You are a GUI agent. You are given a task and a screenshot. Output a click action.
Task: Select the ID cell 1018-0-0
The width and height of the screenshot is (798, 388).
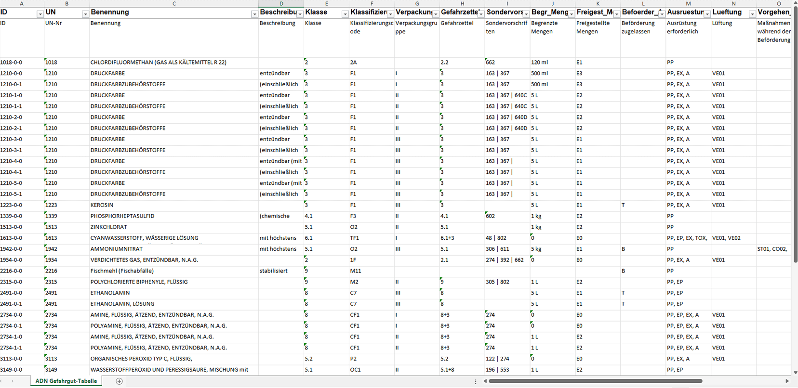[22, 63]
